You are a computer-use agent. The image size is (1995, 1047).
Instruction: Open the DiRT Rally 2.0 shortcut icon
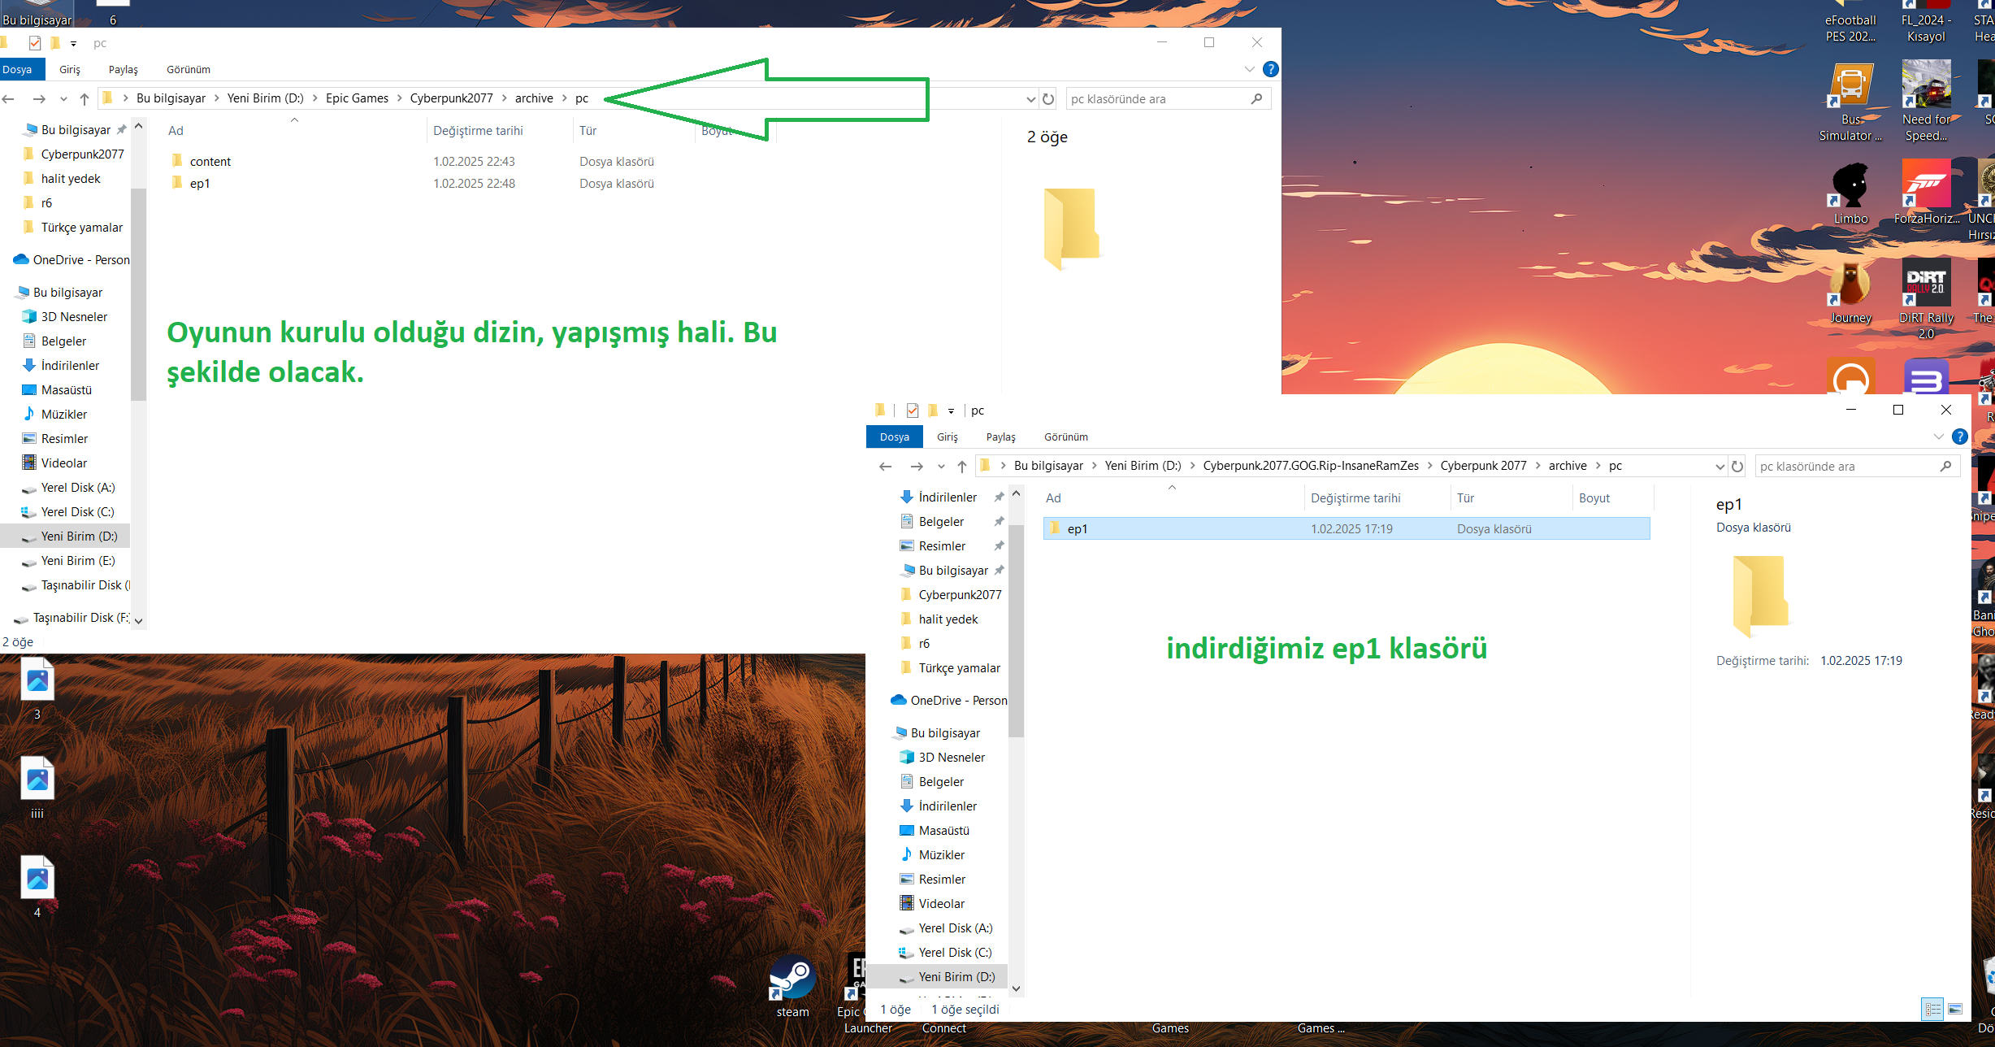1926,284
